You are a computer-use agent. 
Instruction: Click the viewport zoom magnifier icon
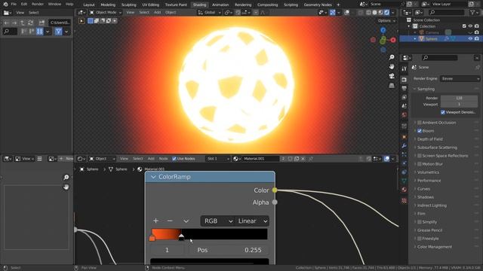pyautogui.click(x=392, y=57)
